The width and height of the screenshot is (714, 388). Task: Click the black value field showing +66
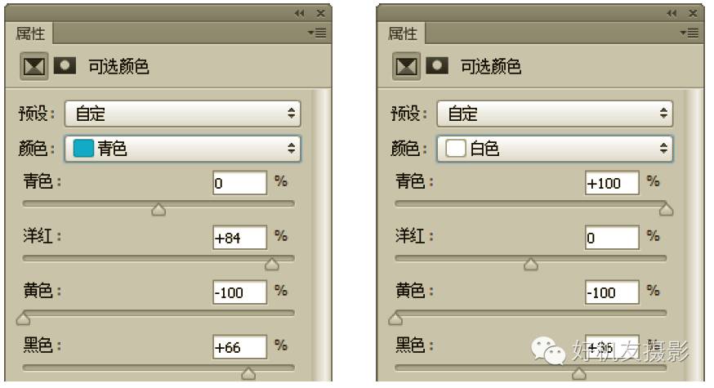pyautogui.click(x=239, y=347)
